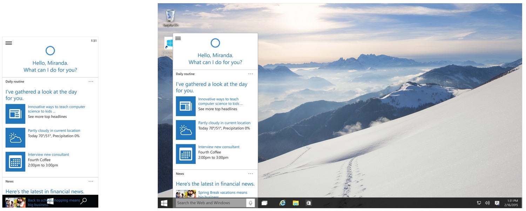Open 'Partly cloudy in current location' on desktop

coord(224,123)
